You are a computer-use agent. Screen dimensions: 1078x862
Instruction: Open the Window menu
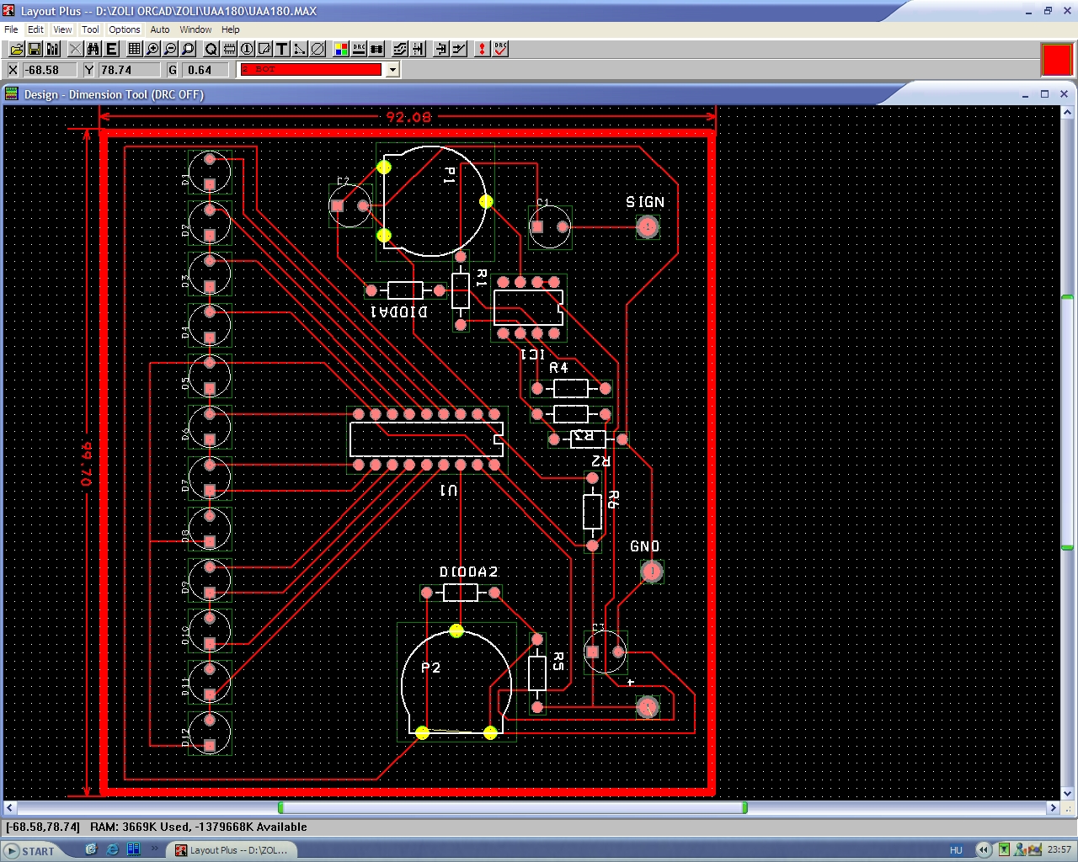click(195, 29)
